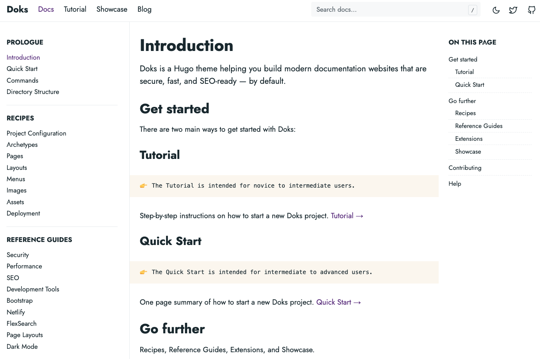The height and width of the screenshot is (359, 540).
Task: Open Bootstrap in the sidebar
Action: 20,300
